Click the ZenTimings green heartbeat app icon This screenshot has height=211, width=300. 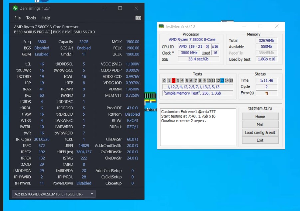pyautogui.click(x=15, y=8)
